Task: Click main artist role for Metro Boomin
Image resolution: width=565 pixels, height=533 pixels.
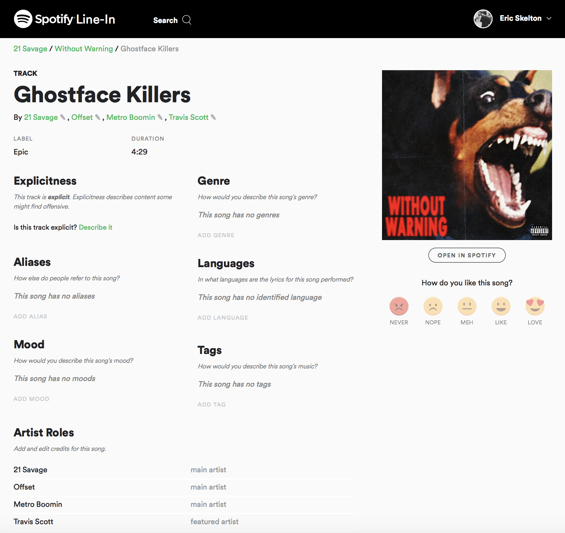Action: click(208, 504)
